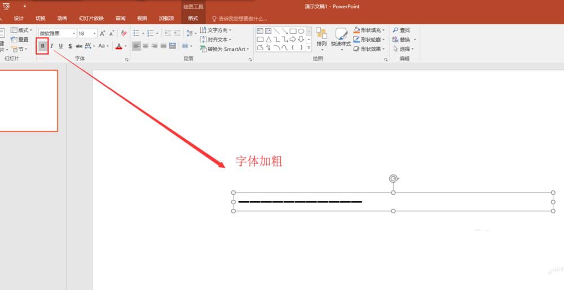
Task: Open the 视图 View tab
Action: pyautogui.click(x=142, y=19)
